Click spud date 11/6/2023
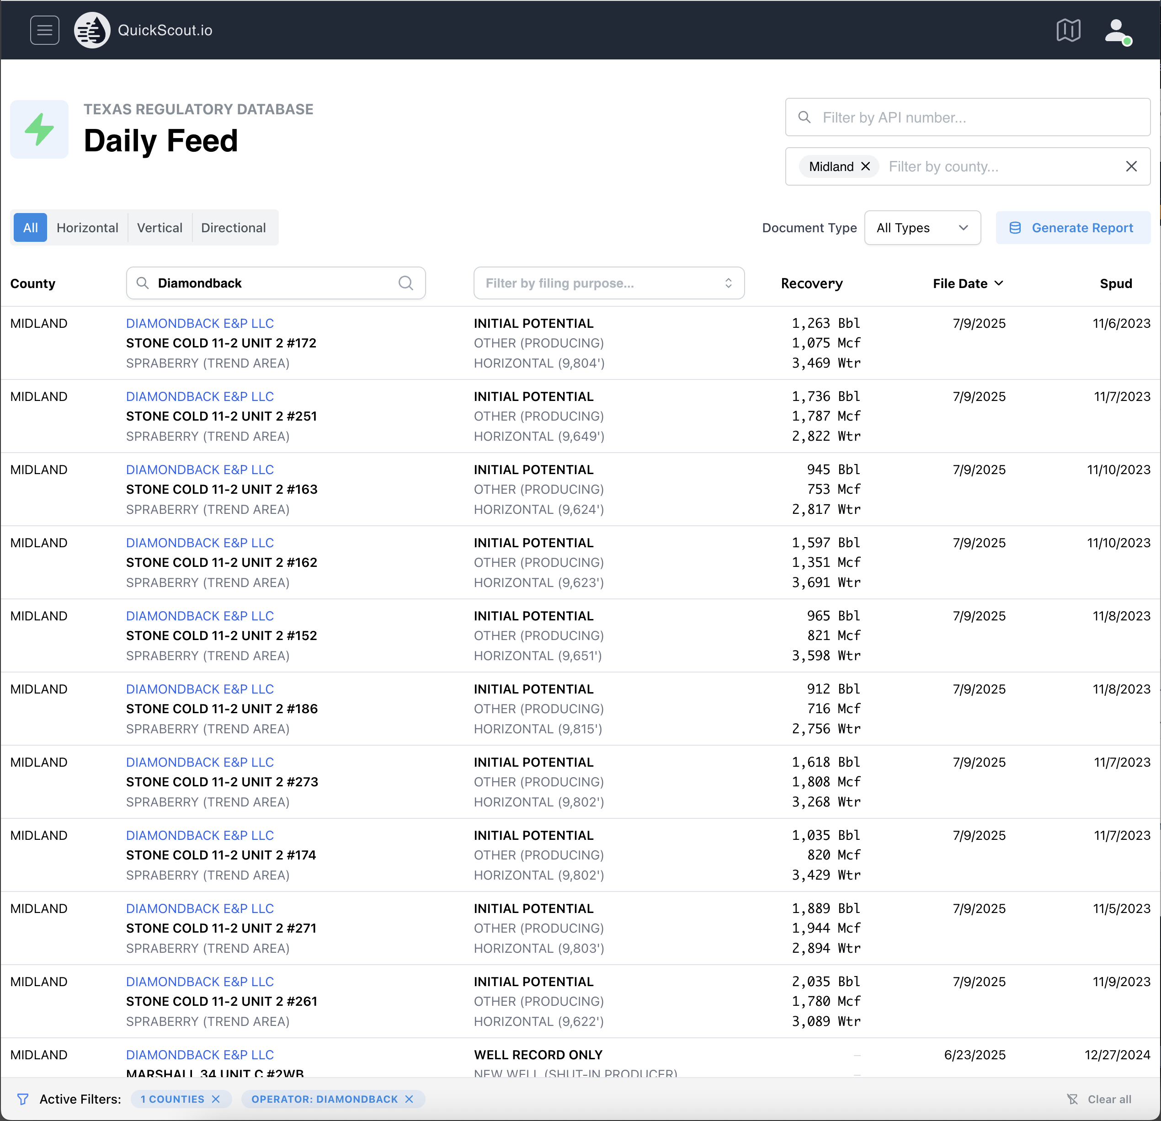 (1121, 324)
